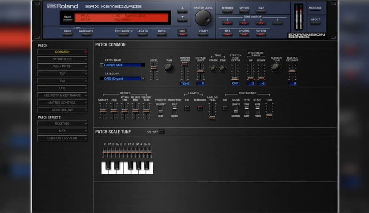Toggle Tone Switch 2

(244, 23)
